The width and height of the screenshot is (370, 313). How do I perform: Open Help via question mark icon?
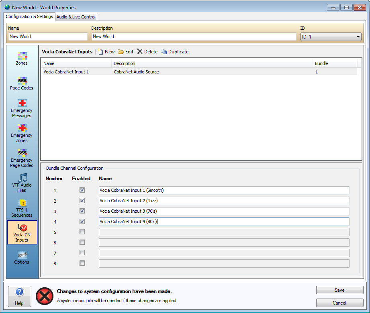click(x=20, y=296)
